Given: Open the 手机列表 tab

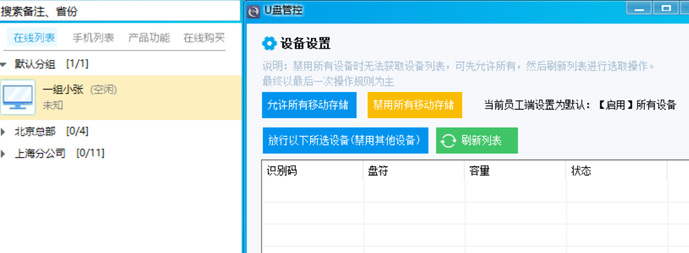Looking at the screenshot, I should (93, 38).
